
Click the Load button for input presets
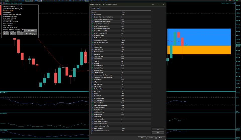point(158,129)
